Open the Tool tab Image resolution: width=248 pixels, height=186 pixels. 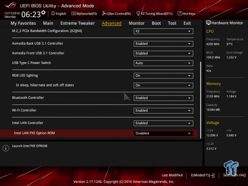click(172, 23)
